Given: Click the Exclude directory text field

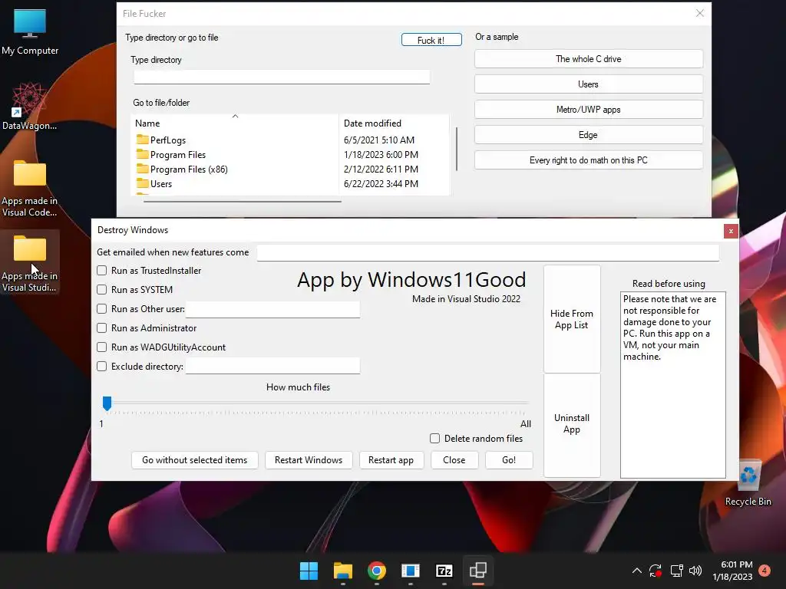Looking at the screenshot, I should [x=272, y=366].
